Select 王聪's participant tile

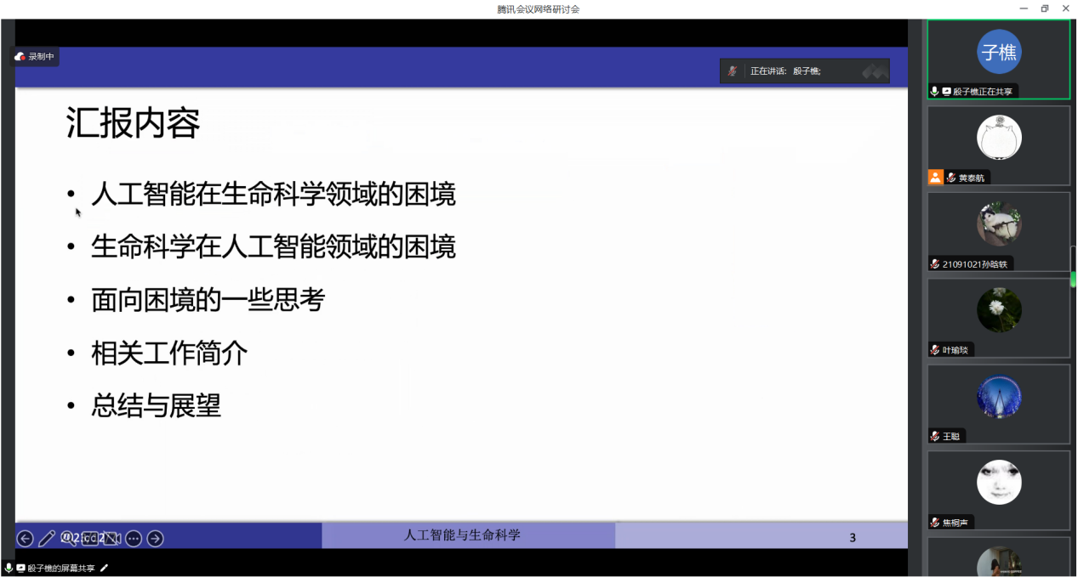coord(998,404)
